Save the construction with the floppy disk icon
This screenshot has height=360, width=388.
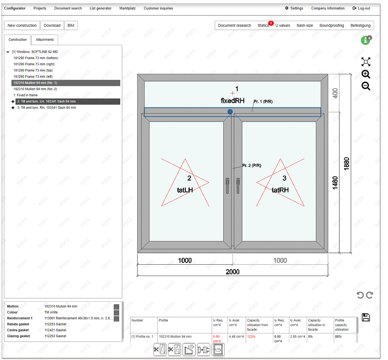[366, 317]
